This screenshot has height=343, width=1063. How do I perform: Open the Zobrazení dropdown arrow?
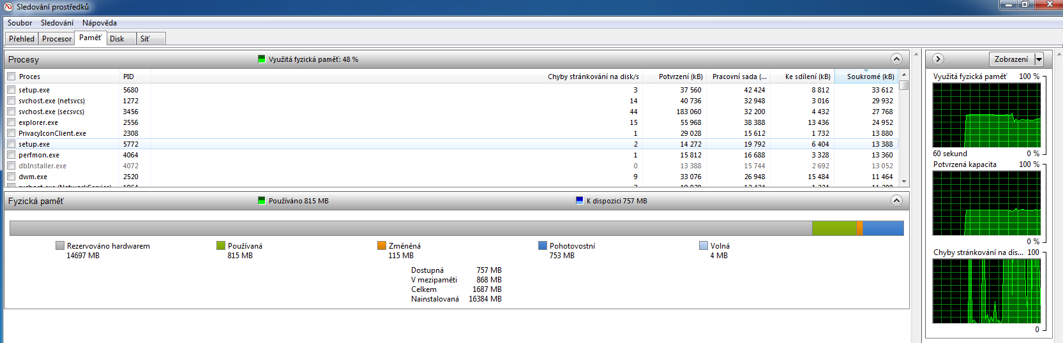click(x=1039, y=59)
